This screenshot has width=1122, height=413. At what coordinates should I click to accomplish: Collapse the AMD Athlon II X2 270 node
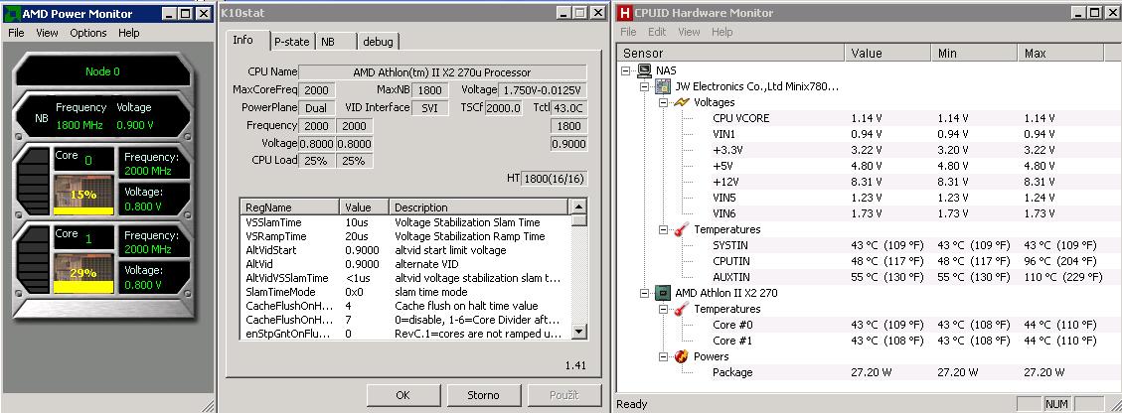pos(645,293)
